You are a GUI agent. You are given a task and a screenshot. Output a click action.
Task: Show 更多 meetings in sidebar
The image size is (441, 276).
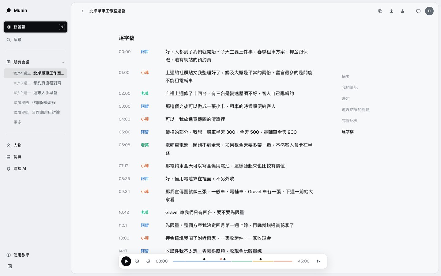click(17, 122)
